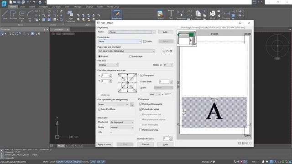This screenshot has height=164, width=292.
Task: Click the Cancel button in Plot dialog
Action: pyautogui.click(x=145, y=144)
